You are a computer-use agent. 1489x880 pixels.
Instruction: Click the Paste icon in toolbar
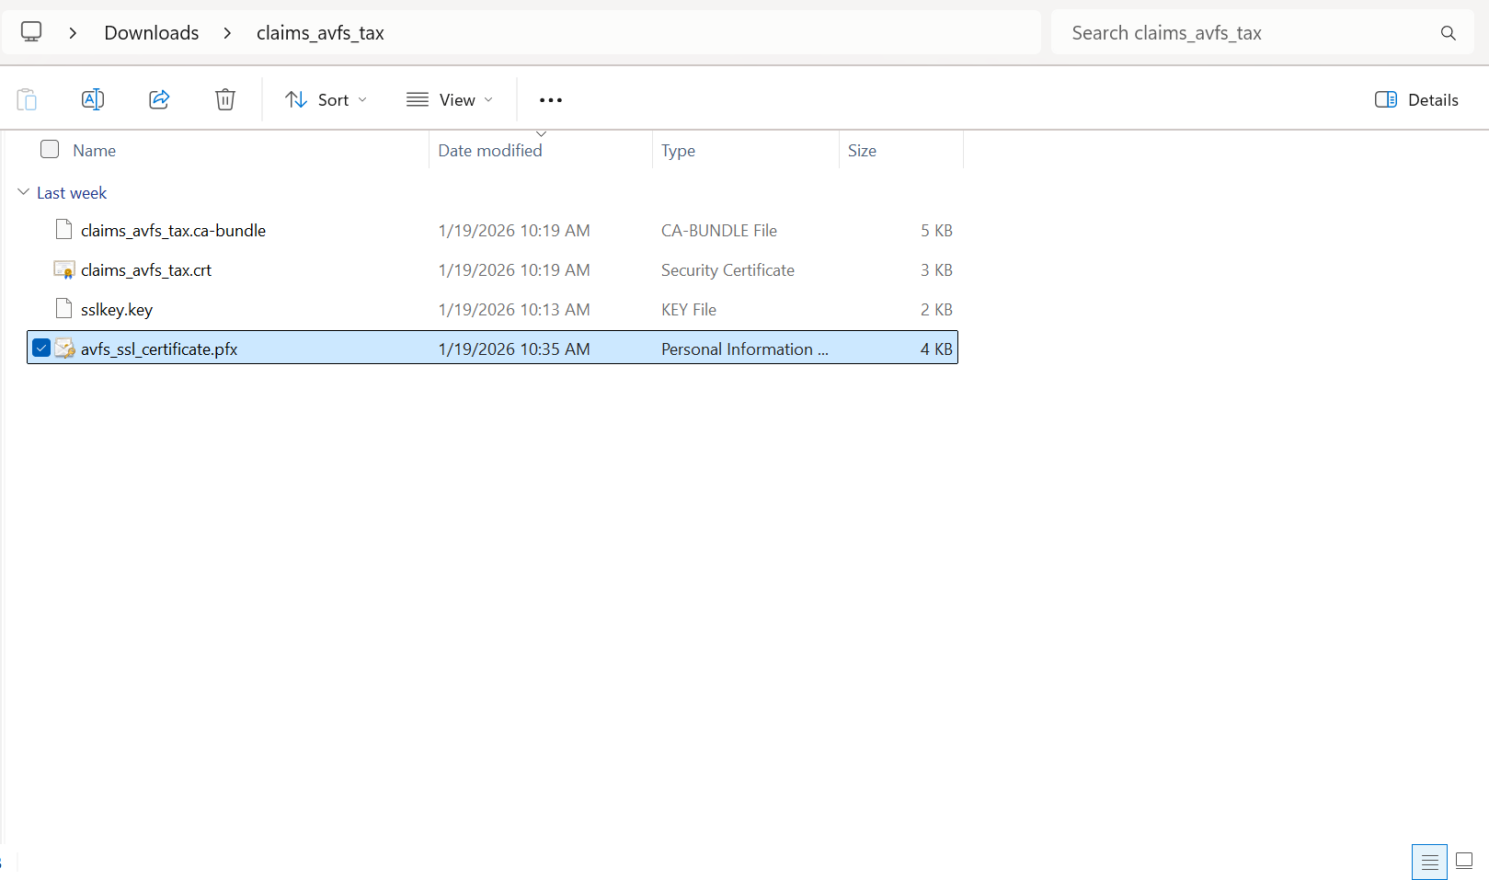[x=27, y=99]
